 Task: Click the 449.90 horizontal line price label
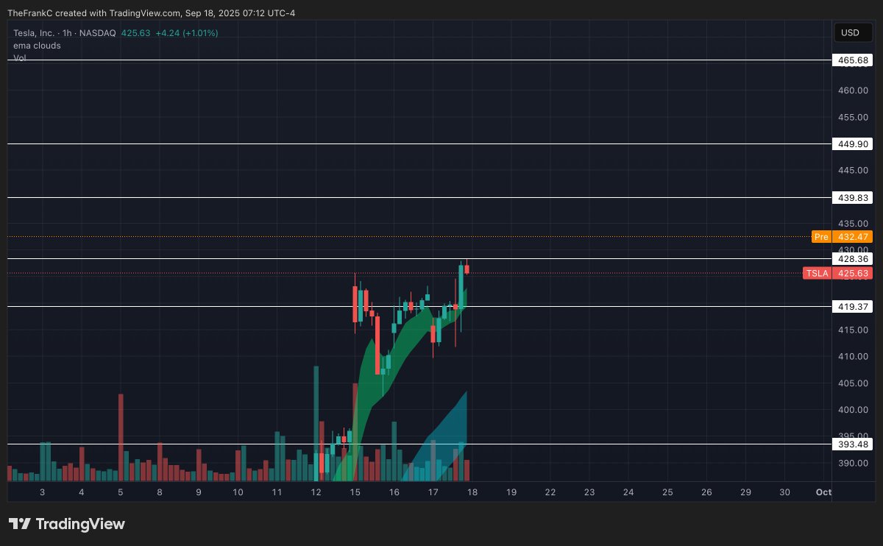click(851, 144)
